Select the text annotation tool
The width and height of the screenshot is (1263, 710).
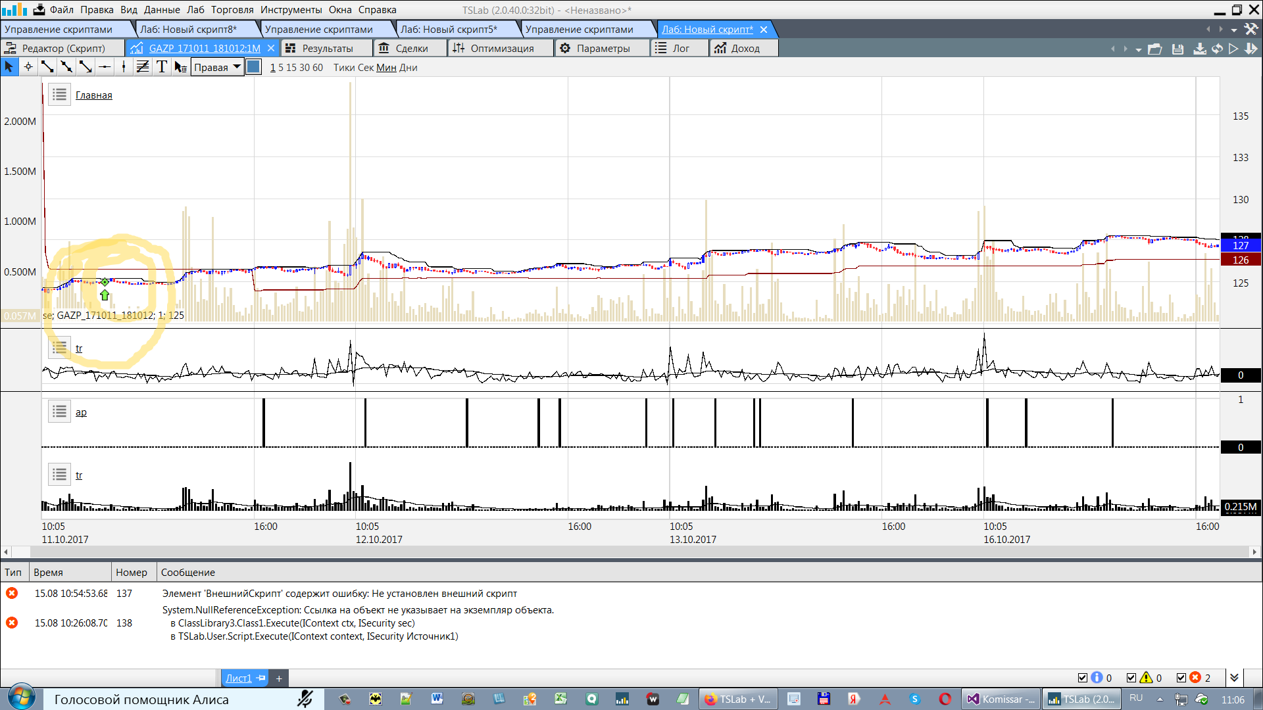coord(162,67)
